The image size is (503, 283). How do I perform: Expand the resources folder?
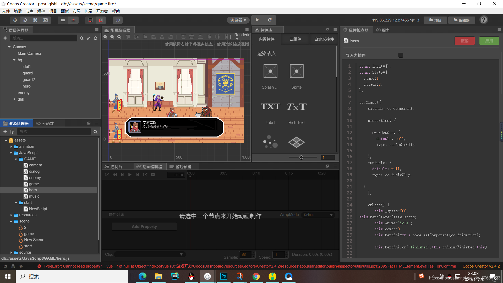pyautogui.click(x=11, y=215)
